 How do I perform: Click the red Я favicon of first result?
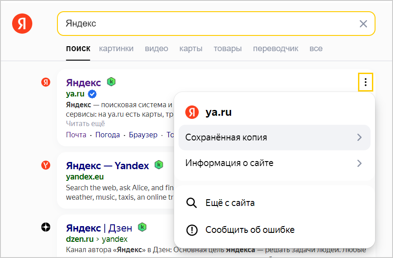pos(46,82)
